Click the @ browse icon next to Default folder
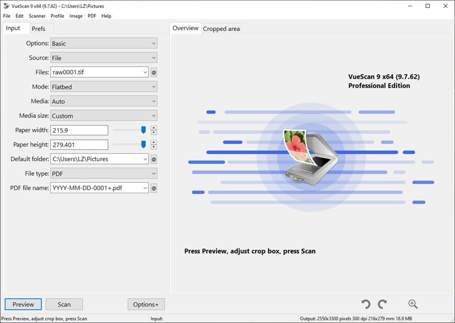Screen dimensions: 455x323 (154, 159)
